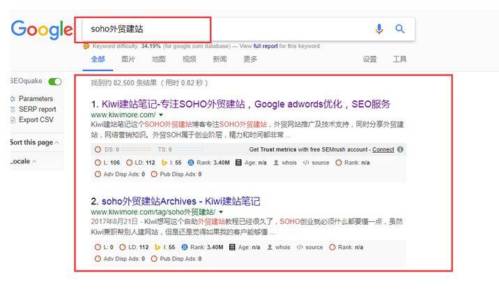
Task: Click the SEMrush keyword difficulty icon
Action: tap(86, 46)
